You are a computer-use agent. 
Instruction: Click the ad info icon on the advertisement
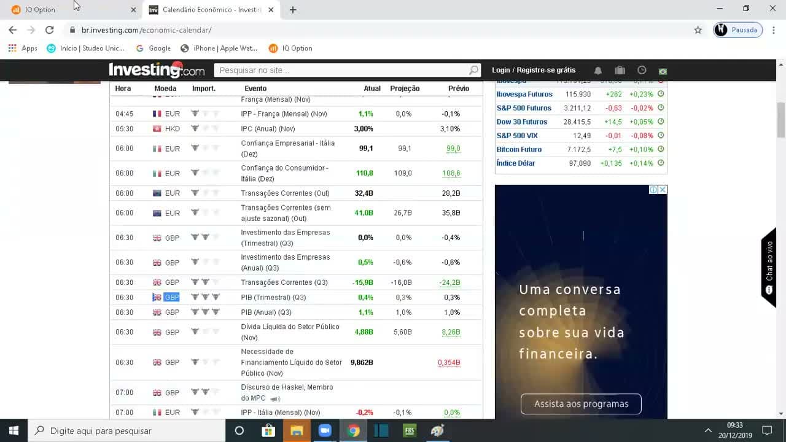(653, 190)
